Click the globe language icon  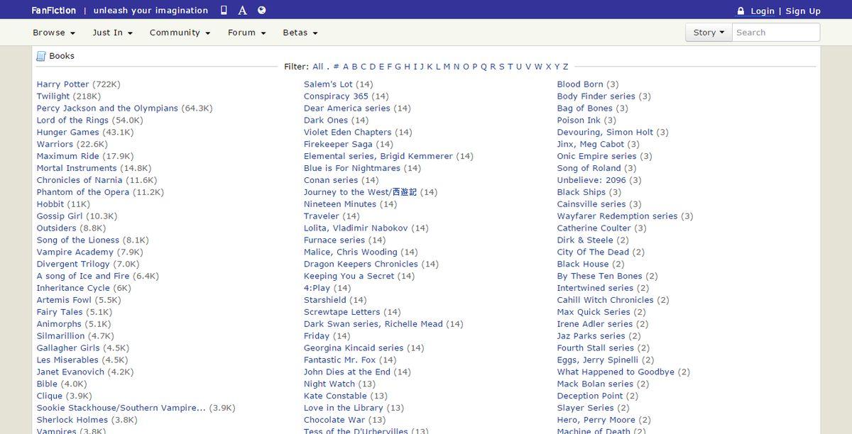[262, 10]
